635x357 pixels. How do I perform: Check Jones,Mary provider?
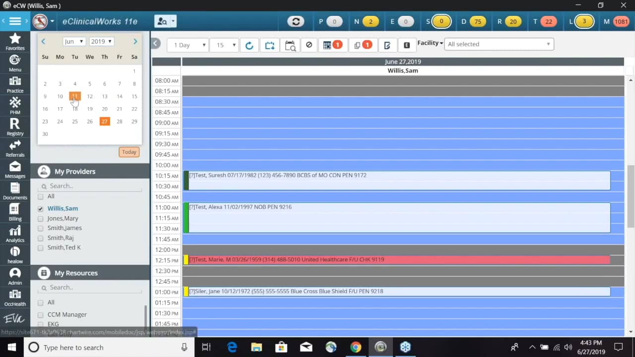(x=41, y=219)
